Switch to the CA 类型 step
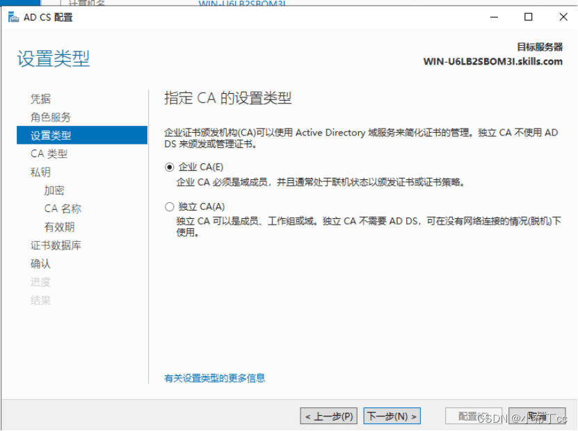 49,154
